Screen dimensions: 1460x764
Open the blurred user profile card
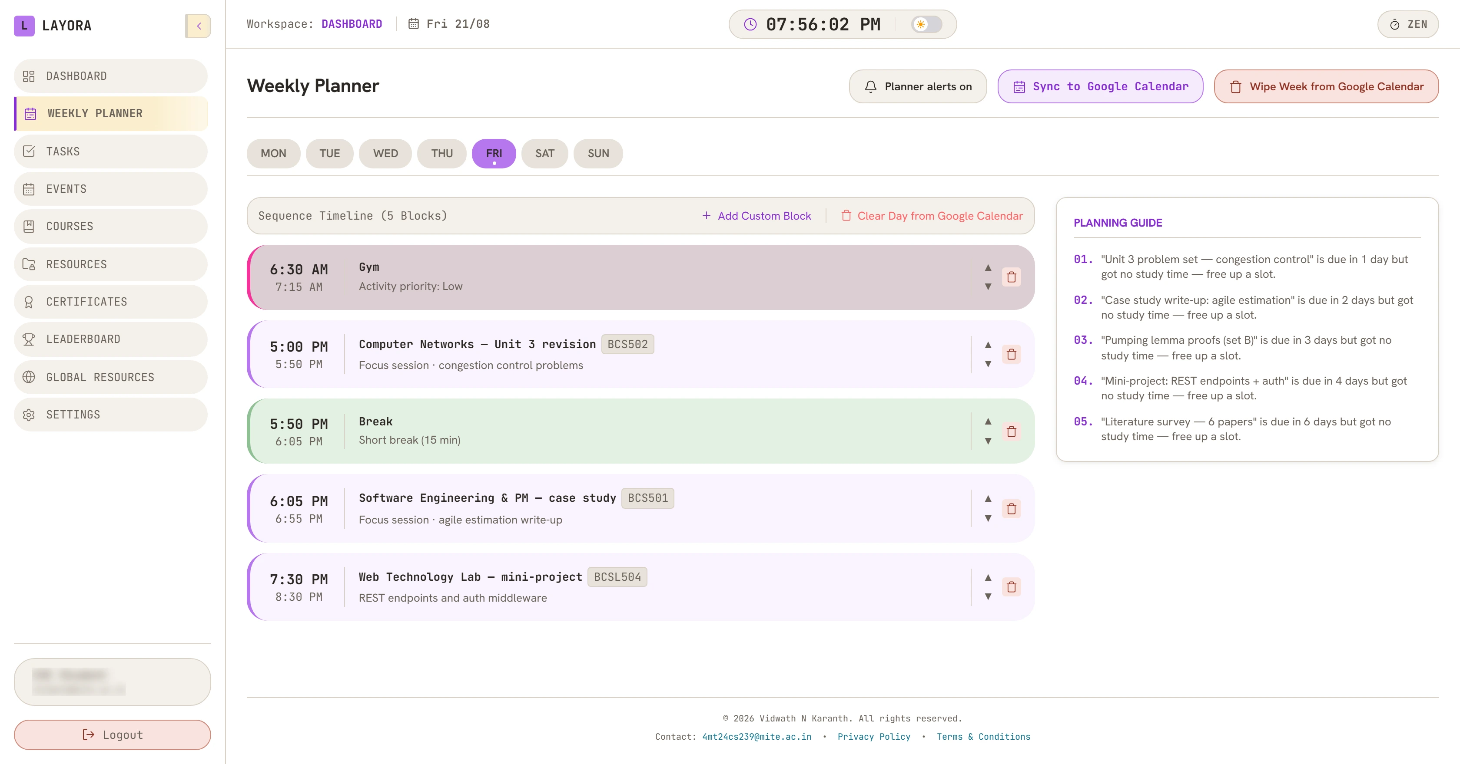(112, 682)
